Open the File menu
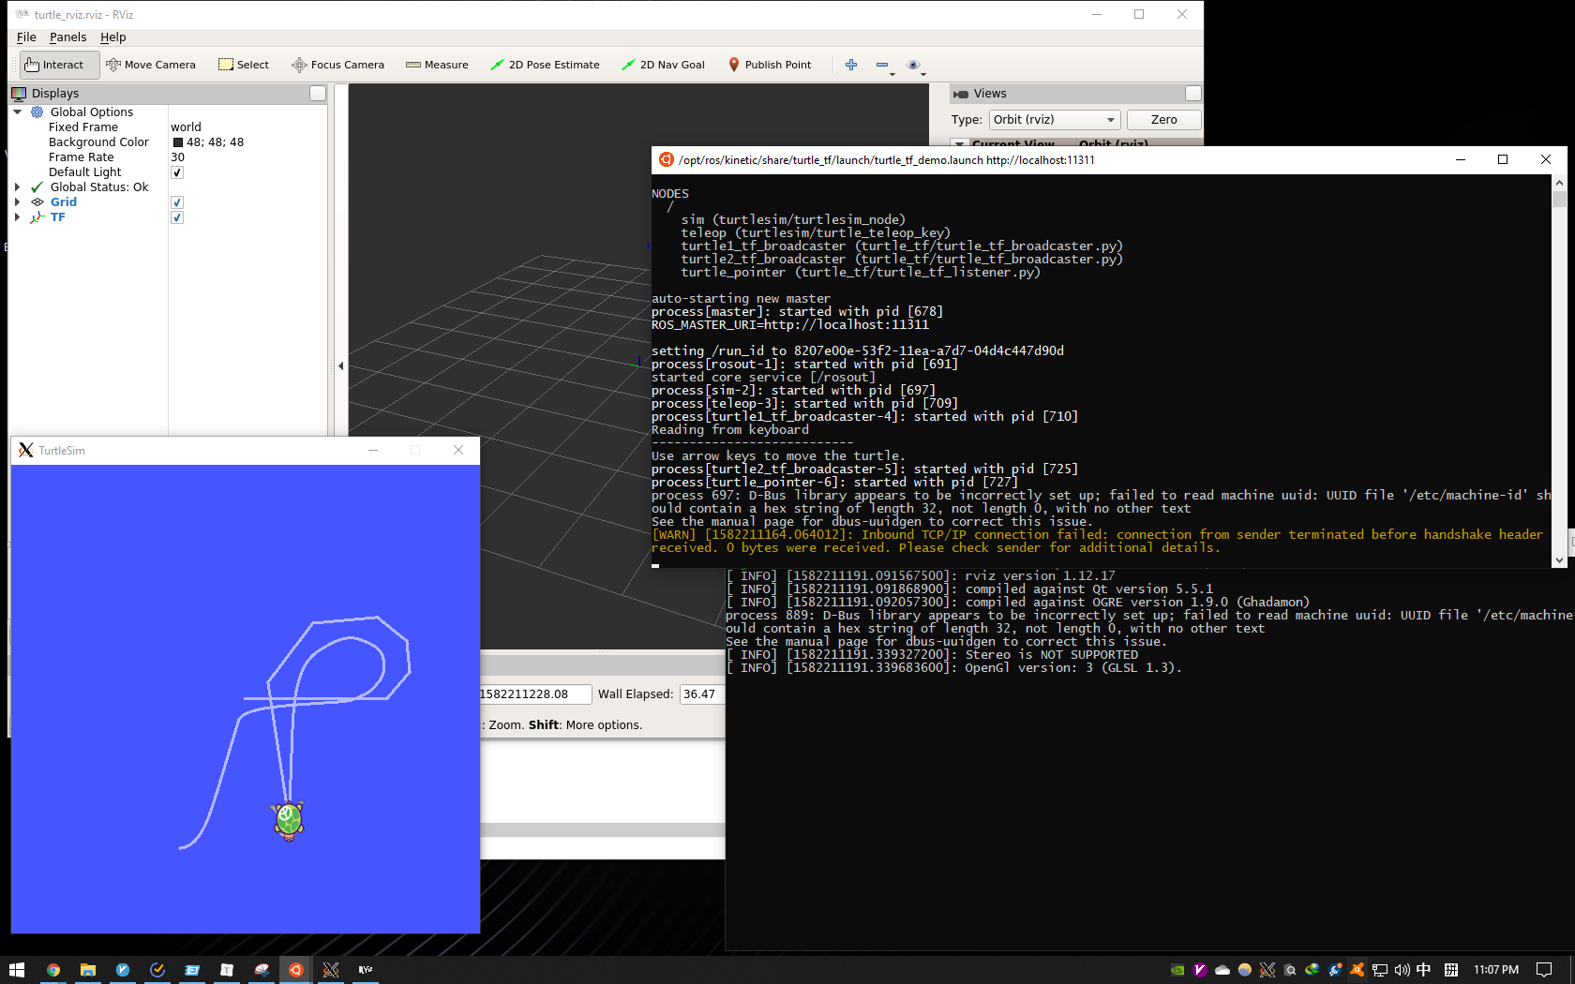Viewport: 1575px width, 984px height. [26, 37]
